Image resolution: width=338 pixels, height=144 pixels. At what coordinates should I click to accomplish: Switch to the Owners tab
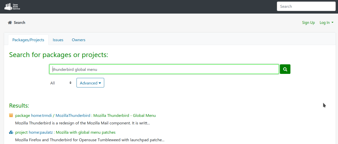[79, 40]
